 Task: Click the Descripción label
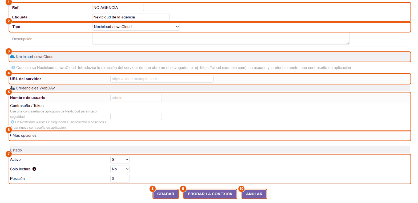click(x=22, y=39)
